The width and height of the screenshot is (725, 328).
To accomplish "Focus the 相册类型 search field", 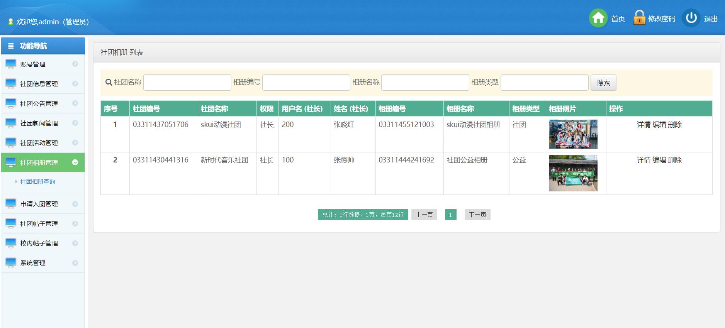I will (x=545, y=83).
